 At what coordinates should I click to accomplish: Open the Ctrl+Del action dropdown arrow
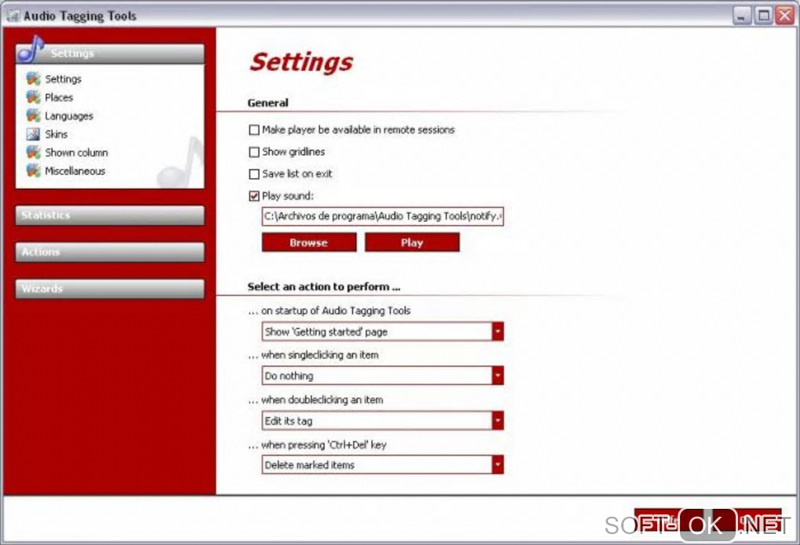pos(497,465)
